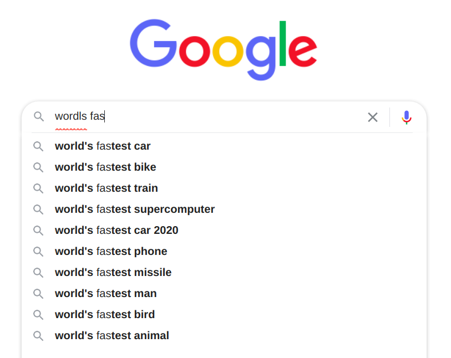Choose the "world's fastest bird" suggestion
This screenshot has width=451, height=358.
coord(105,315)
